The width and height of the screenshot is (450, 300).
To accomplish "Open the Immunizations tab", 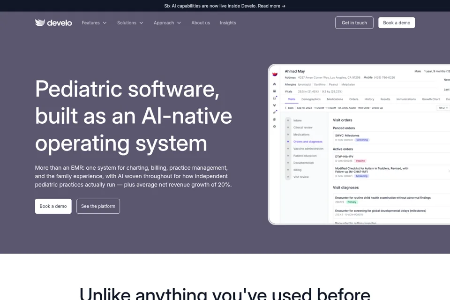I will point(406,99).
